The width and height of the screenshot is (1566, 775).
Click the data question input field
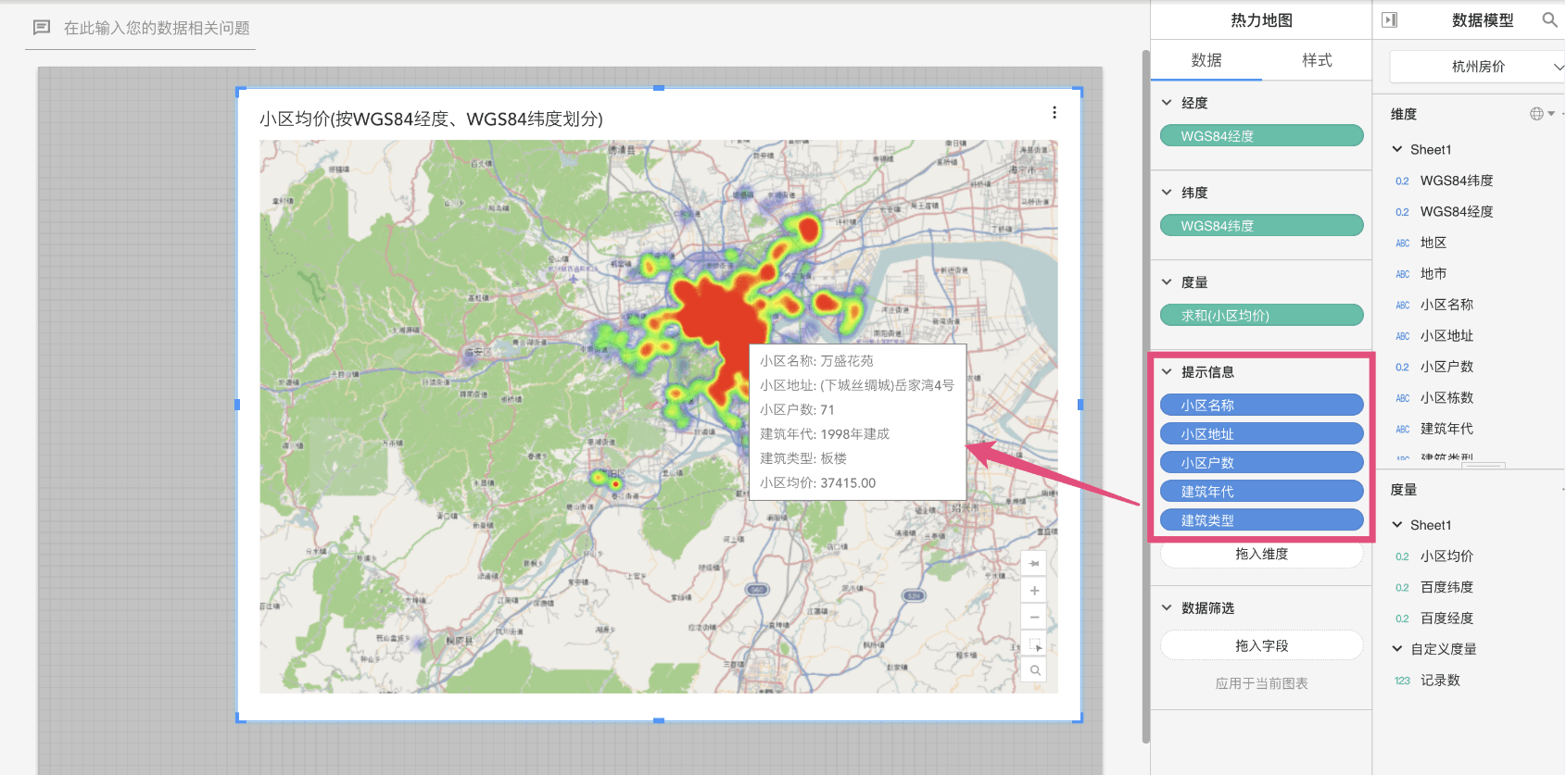[157, 29]
